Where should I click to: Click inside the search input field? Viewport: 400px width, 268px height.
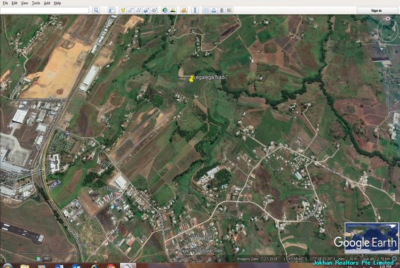pos(45,10)
